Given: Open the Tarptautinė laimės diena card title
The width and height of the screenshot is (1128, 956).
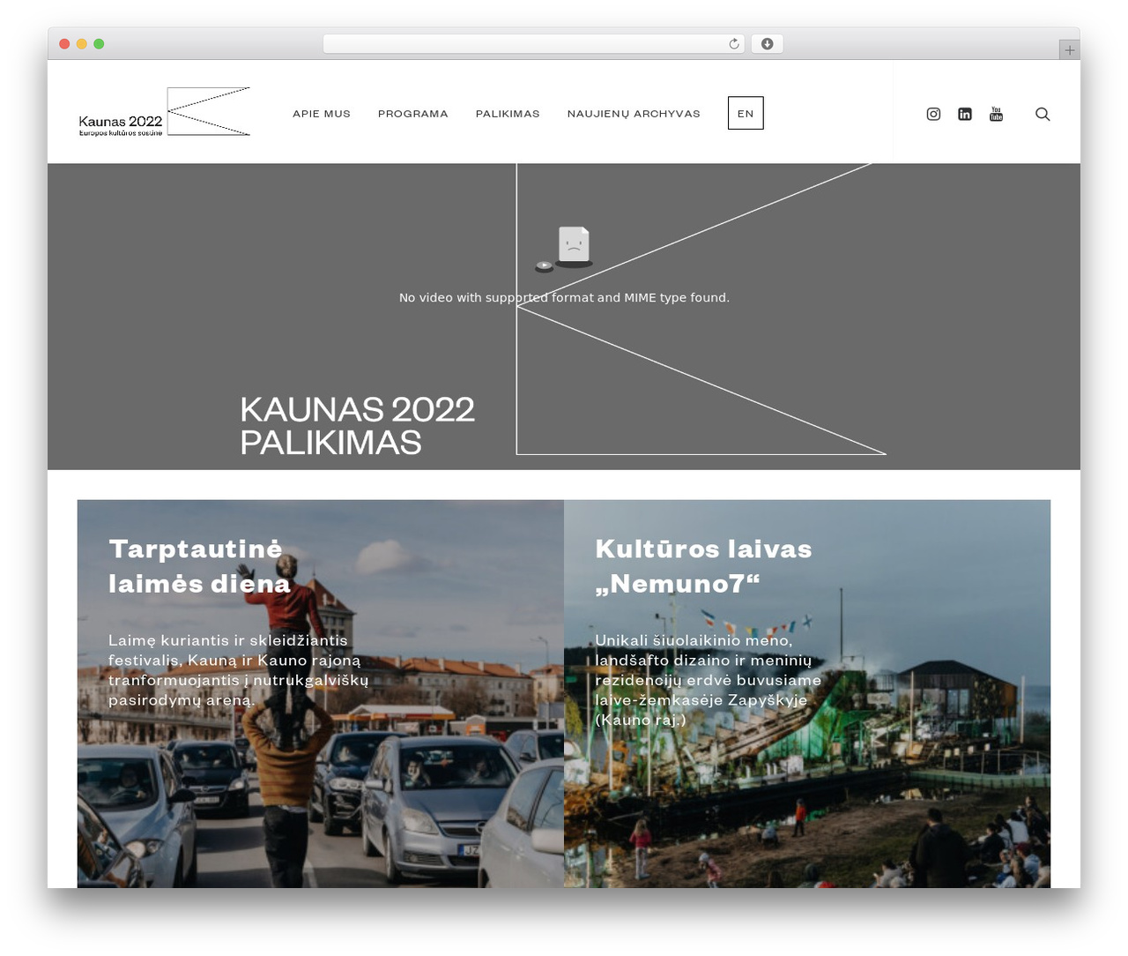Looking at the screenshot, I should 199,566.
